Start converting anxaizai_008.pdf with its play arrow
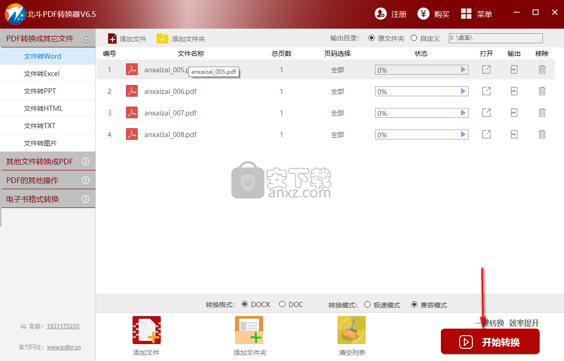564x361 pixels. [463, 135]
